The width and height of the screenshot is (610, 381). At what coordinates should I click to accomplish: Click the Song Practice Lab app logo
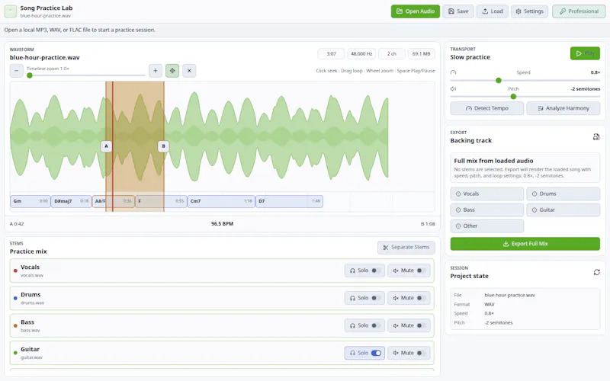11,11
